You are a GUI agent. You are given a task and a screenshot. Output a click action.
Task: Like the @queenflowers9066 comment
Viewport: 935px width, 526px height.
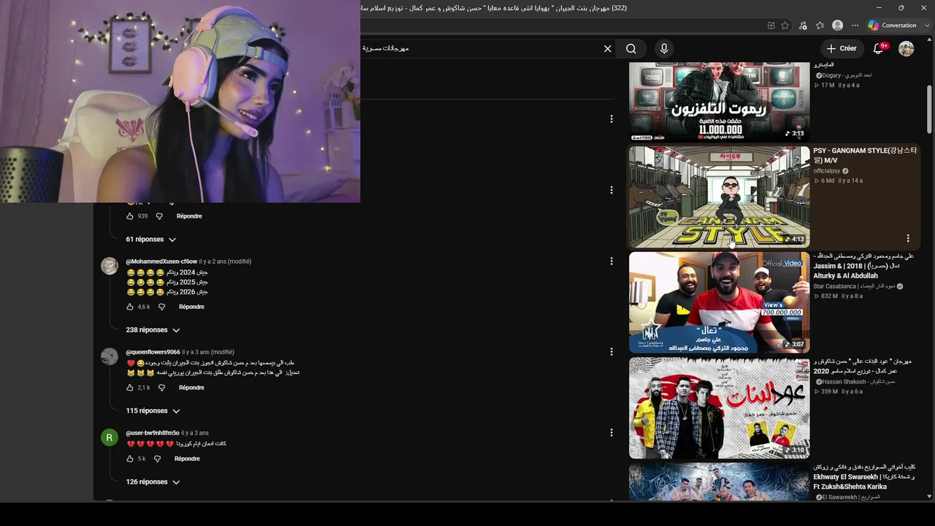click(130, 388)
